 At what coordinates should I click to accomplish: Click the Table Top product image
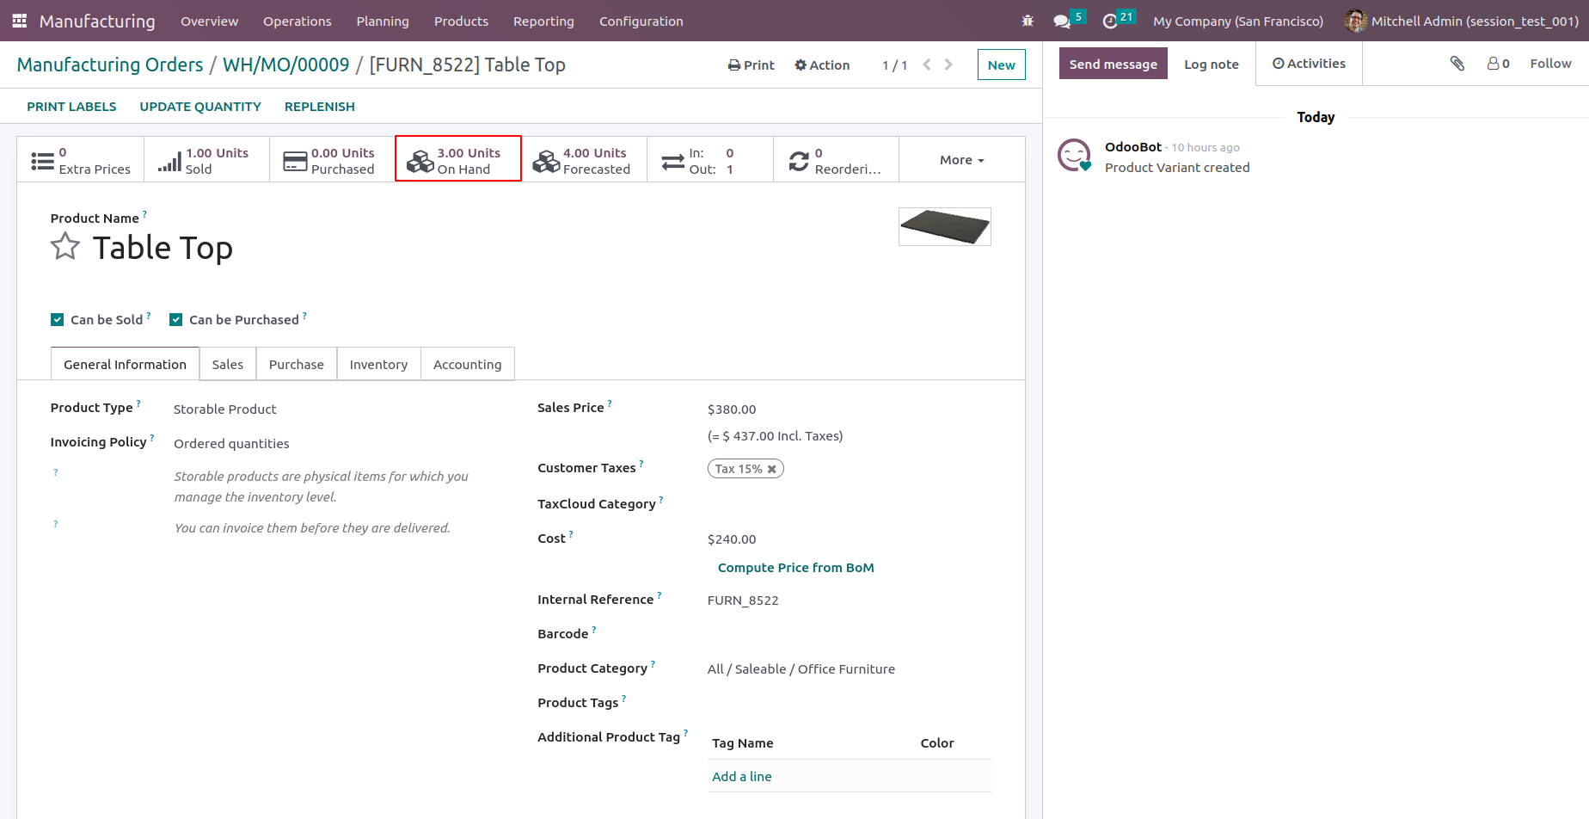(945, 227)
